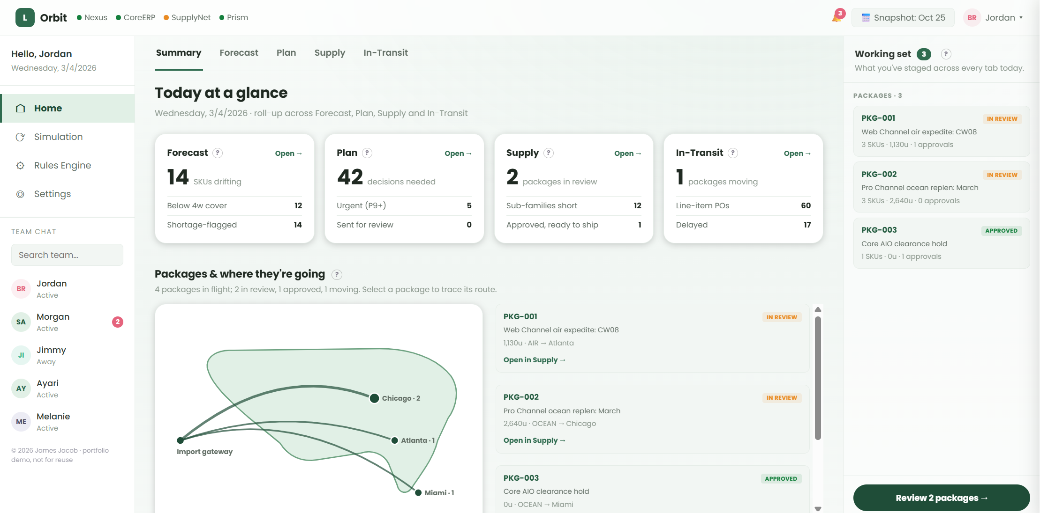Image resolution: width=1040 pixels, height=513 pixels.
Task: Click the Orbit logo icon
Action: click(x=25, y=18)
